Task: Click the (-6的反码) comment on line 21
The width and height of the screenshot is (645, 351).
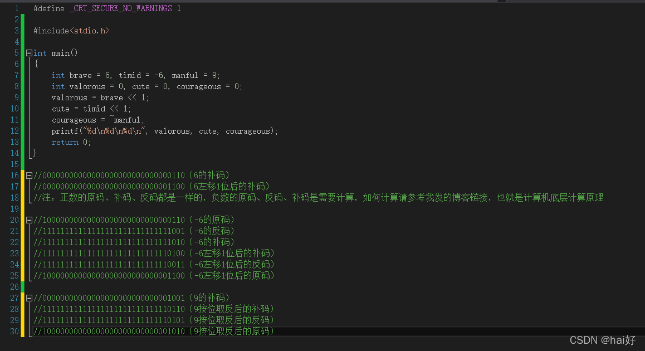Action: coord(212,231)
